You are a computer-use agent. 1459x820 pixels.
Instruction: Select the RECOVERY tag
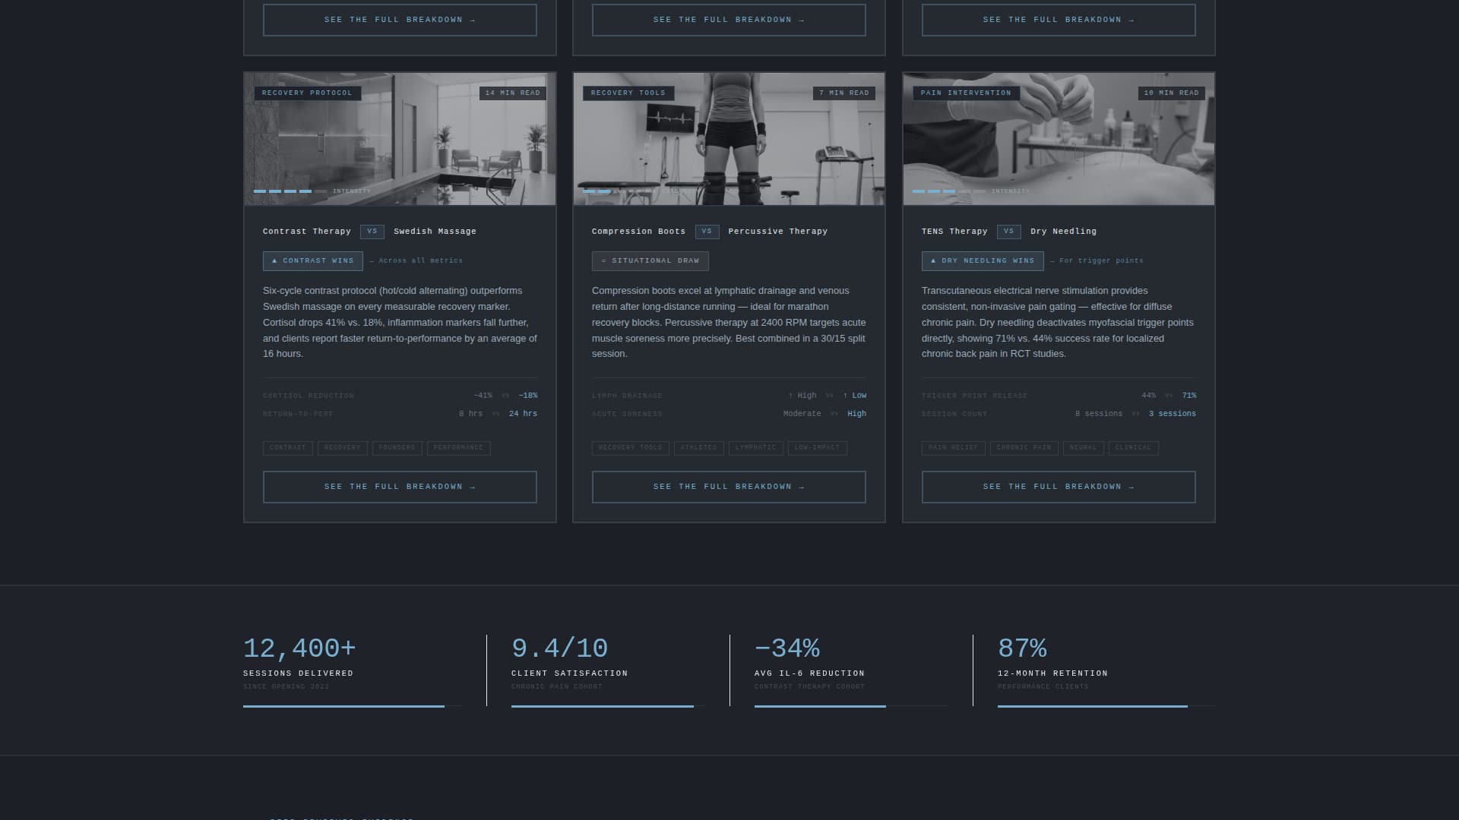343,448
